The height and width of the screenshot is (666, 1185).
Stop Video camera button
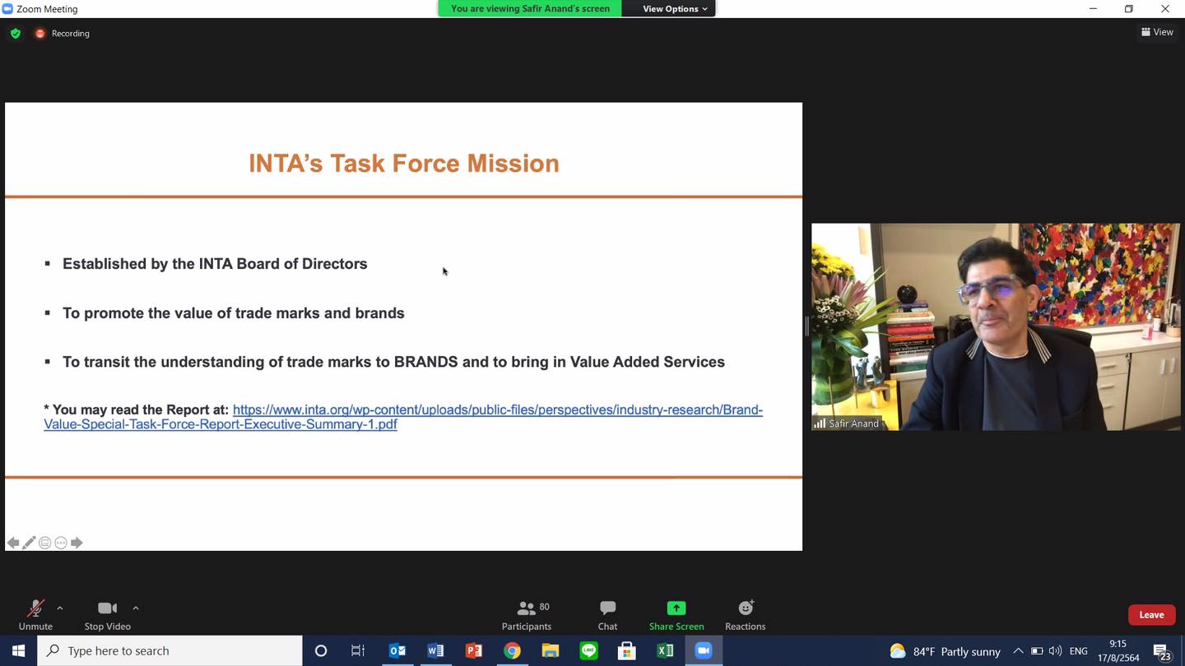pyautogui.click(x=107, y=614)
